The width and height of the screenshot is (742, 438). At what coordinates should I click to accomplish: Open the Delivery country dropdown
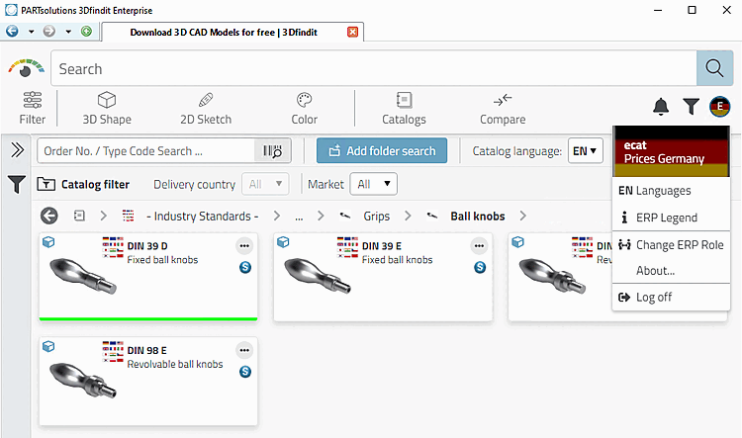point(268,184)
